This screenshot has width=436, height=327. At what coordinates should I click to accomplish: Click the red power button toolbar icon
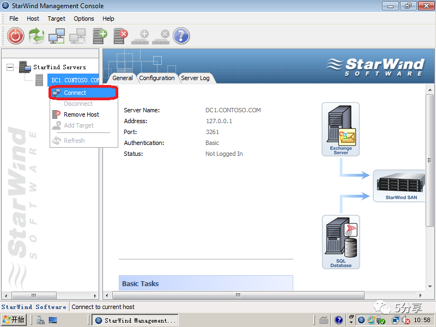click(x=16, y=36)
